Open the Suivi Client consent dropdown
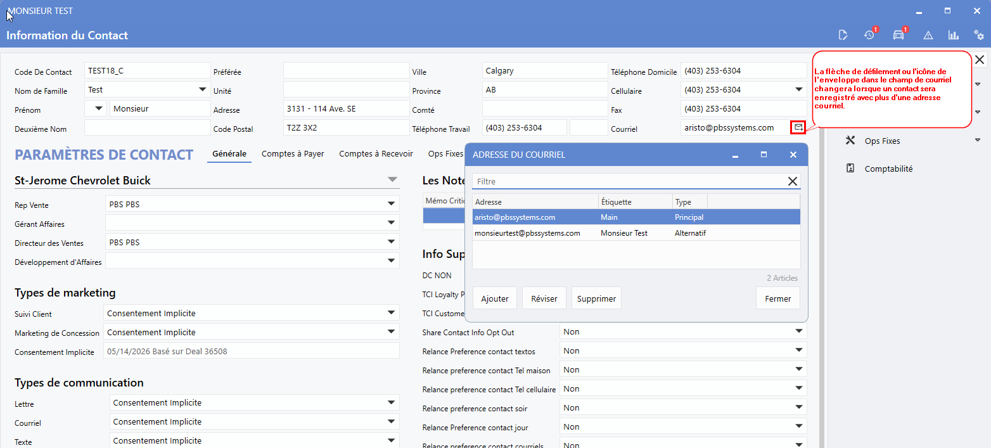 (391, 313)
